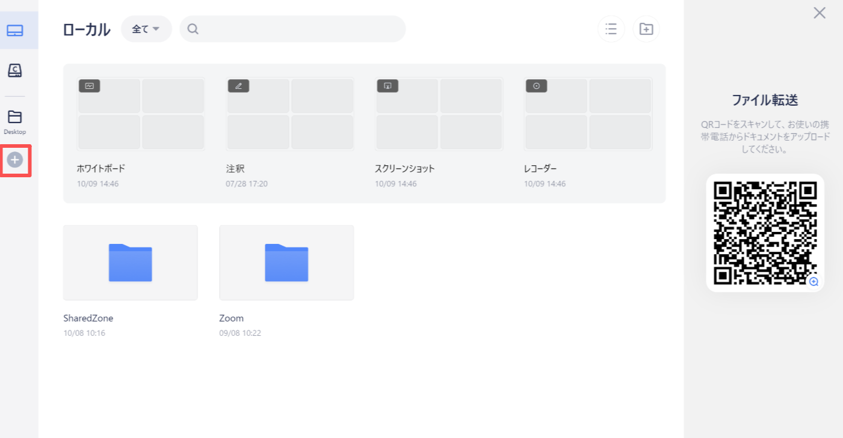
Task: Open the レコーダー folder thumbnail
Action: (x=588, y=114)
